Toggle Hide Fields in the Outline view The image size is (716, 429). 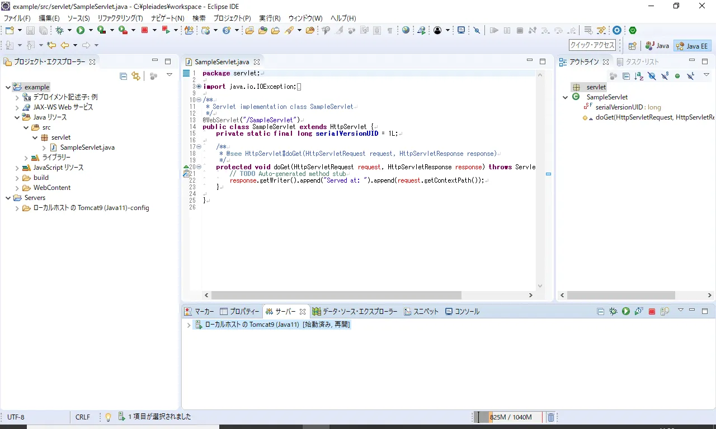coord(652,76)
